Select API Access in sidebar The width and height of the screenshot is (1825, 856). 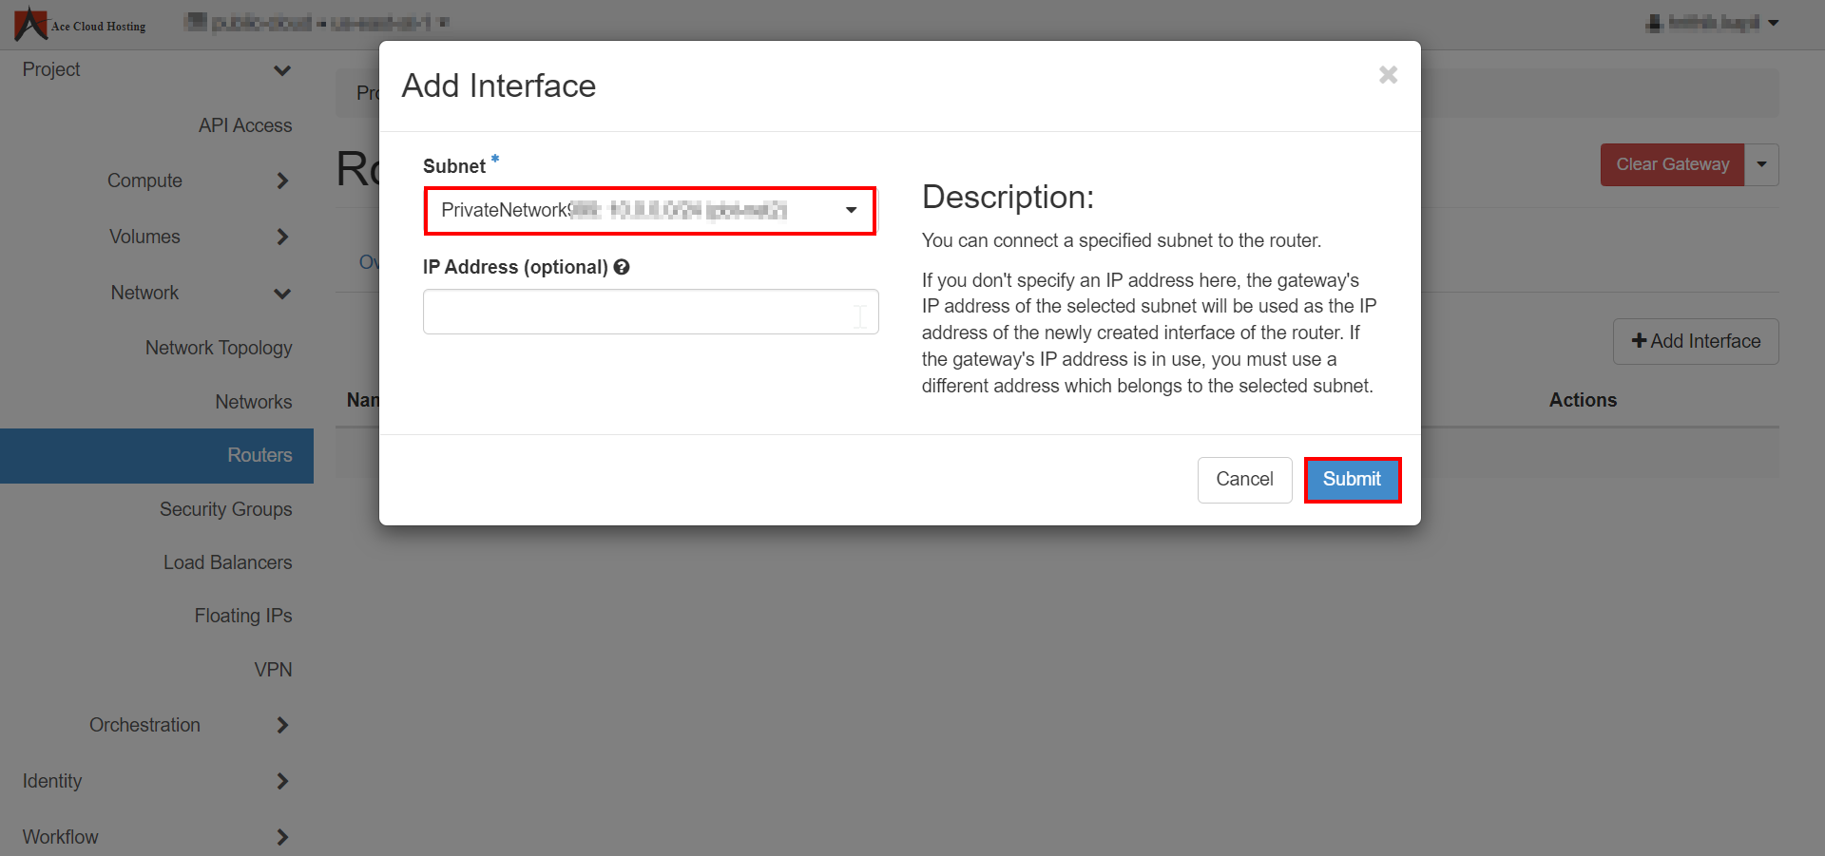245,125
